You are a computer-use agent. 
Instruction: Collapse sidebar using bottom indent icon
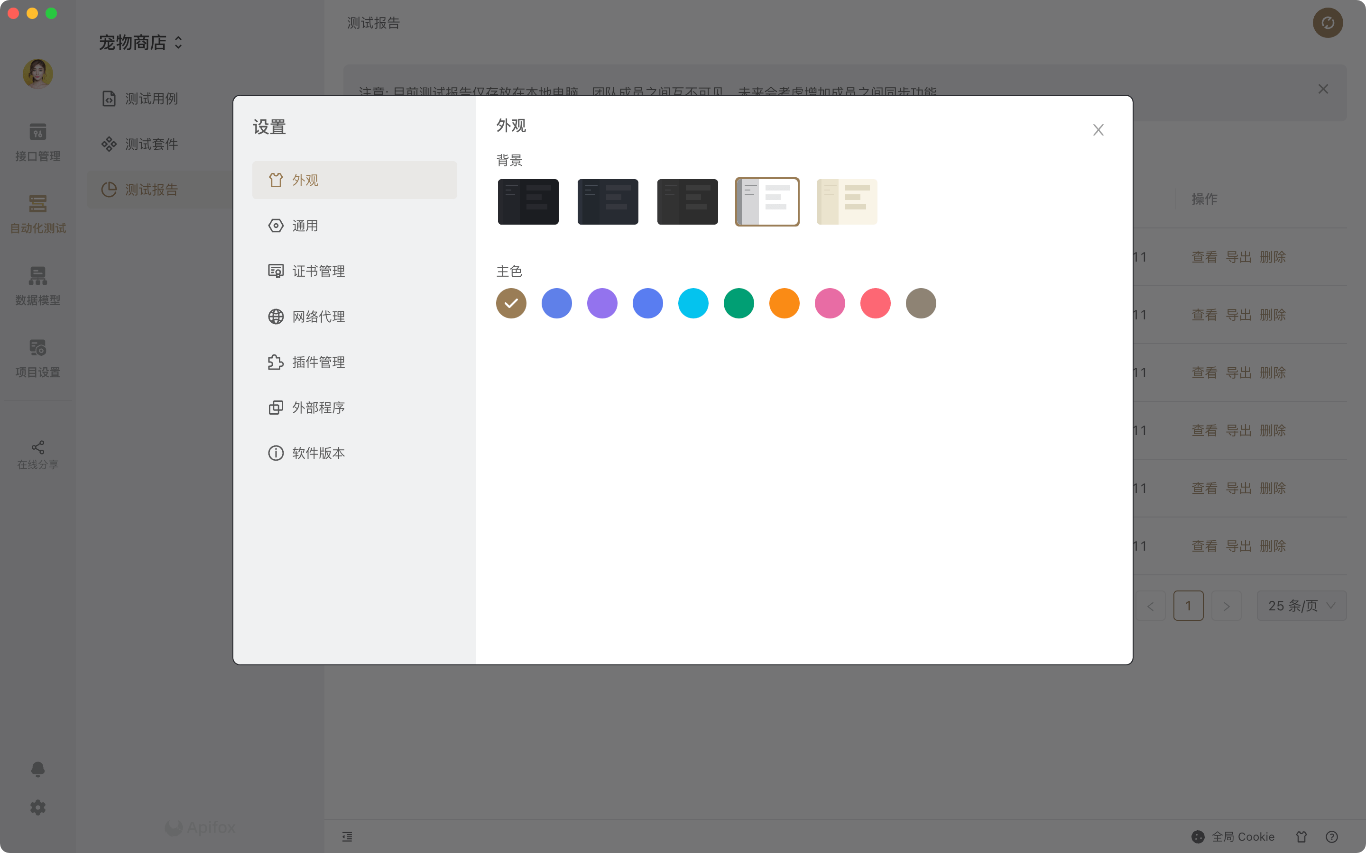347,836
